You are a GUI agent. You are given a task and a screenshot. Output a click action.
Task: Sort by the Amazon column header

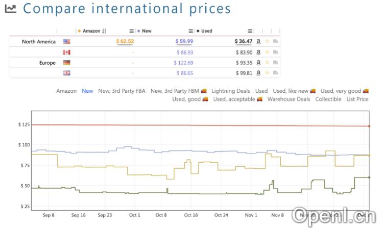coord(91,31)
